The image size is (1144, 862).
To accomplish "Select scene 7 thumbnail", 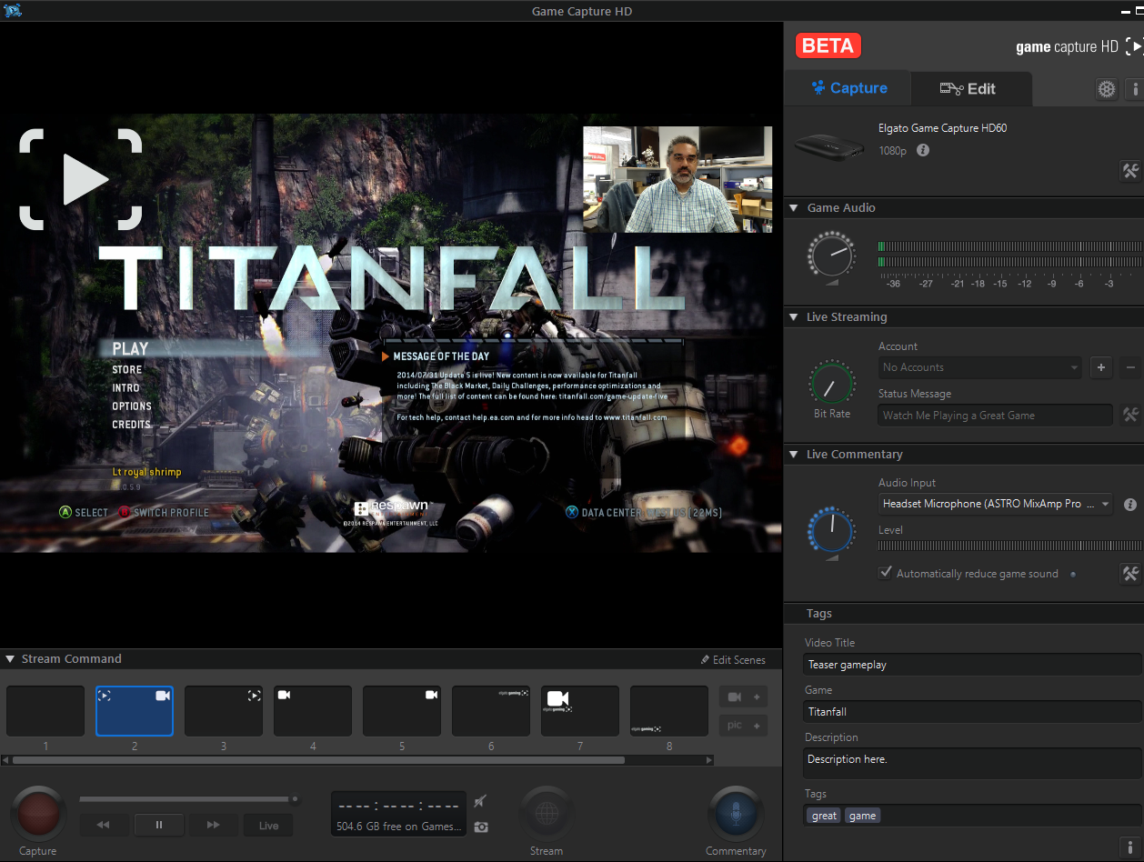I will 580,711.
